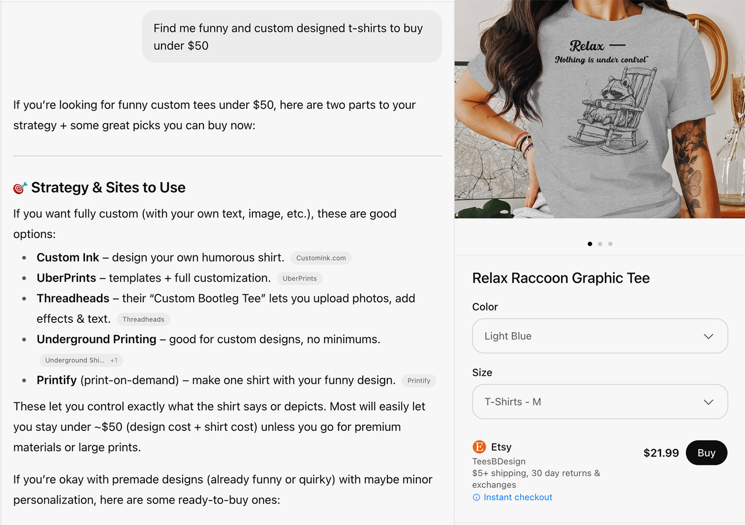The image size is (745, 525).
Task: Click the user message bubble about t-shirts
Action: click(x=291, y=37)
